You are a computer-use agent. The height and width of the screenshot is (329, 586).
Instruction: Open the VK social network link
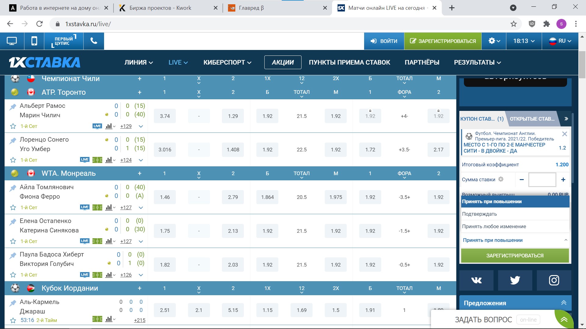[476, 280]
